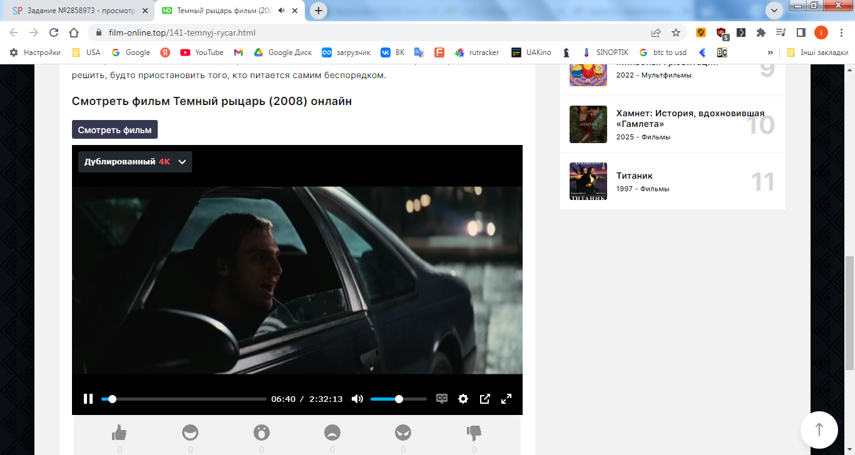The height and width of the screenshot is (455, 855).
Task: Open the SINOPTIK bookmark
Action: [605, 52]
